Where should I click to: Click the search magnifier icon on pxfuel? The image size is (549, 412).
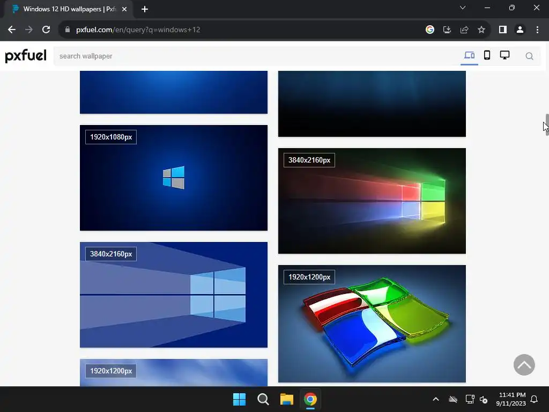tap(529, 56)
